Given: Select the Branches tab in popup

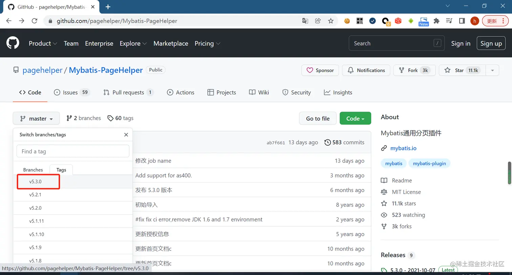Looking at the screenshot, I should point(33,170).
